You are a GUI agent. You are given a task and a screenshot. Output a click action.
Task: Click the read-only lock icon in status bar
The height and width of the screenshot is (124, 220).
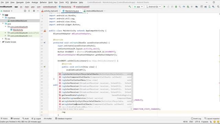coord(211,122)
